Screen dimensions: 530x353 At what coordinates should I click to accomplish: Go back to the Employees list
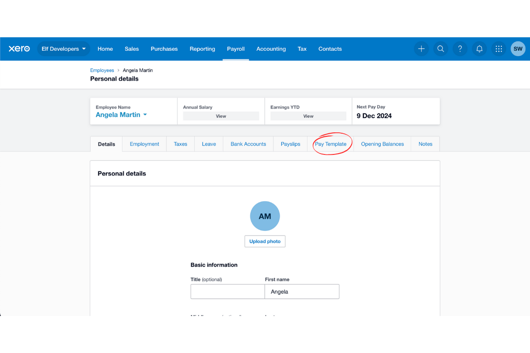tap(102, 70)
